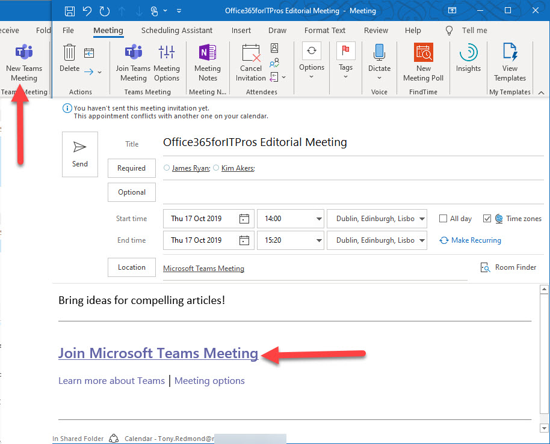550x444 pixels.
Task: Click Join Teams Meeting button
Action: 134,63
